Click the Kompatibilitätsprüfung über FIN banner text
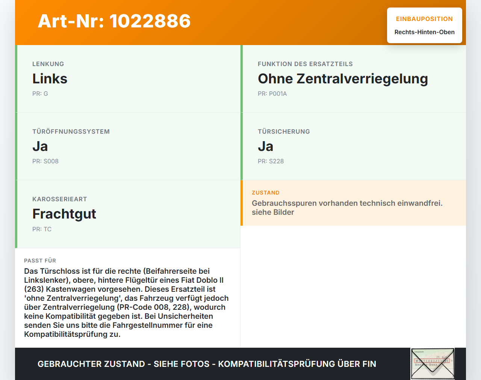Screen dimensions: 481x380 [x=207, y=363]
